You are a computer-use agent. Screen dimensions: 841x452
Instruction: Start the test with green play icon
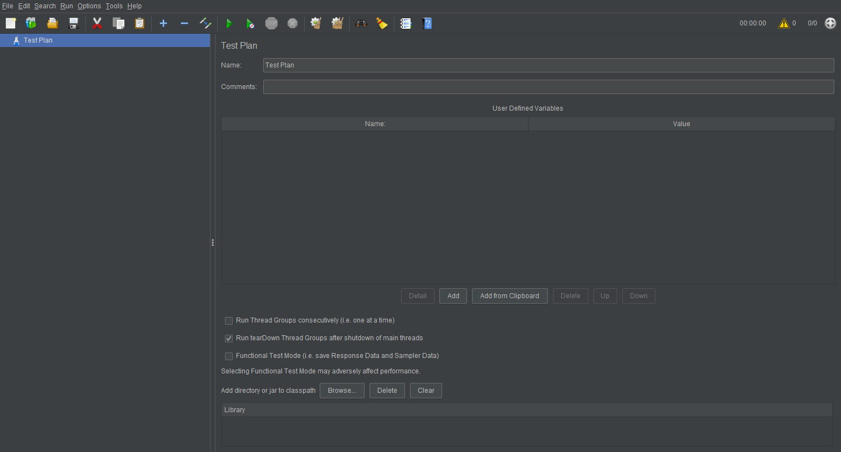click(x=229, y=23)
